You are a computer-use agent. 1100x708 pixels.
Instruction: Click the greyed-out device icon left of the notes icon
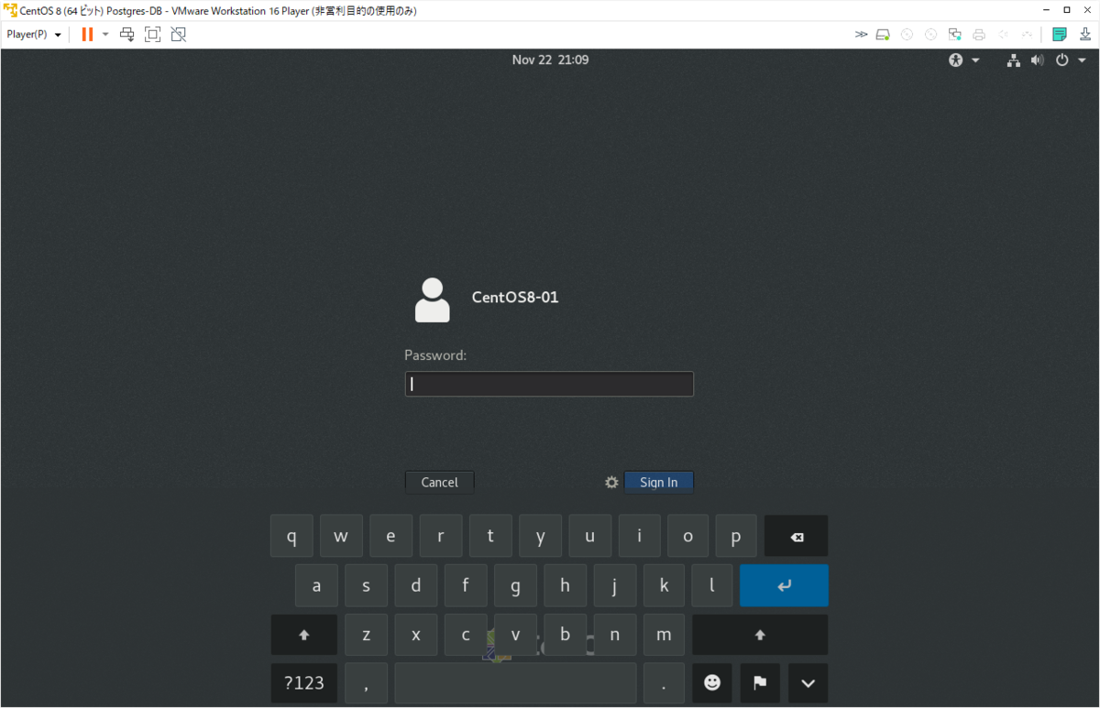tap(1027, 35)
